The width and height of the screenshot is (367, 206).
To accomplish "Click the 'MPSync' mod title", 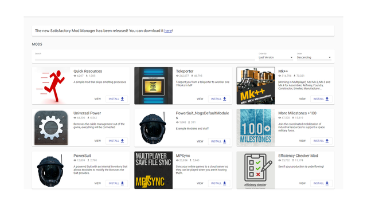I will pos(183,156).
